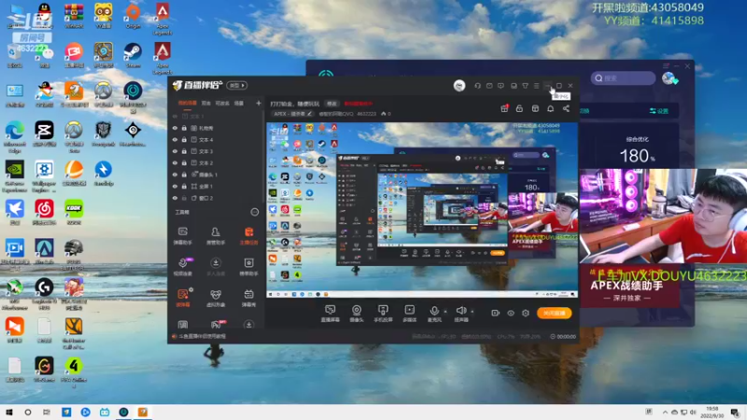Screen dimensions: 747x420
Task: Open 弹幕秀 tool in toolbox
Action: click(248, 298)
